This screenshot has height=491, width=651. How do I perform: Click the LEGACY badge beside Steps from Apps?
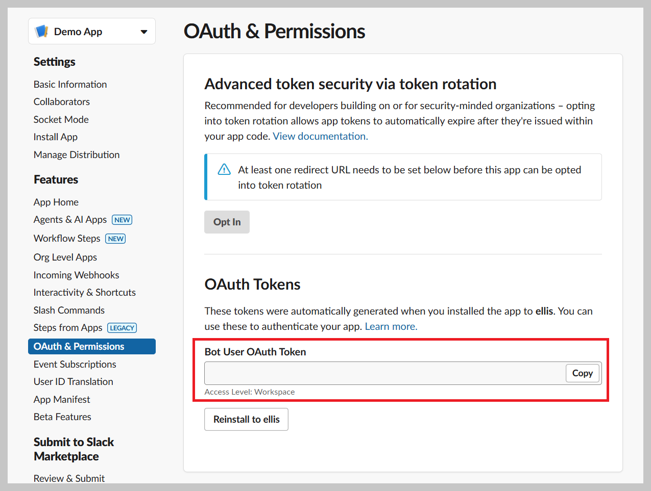pos(122,328)
